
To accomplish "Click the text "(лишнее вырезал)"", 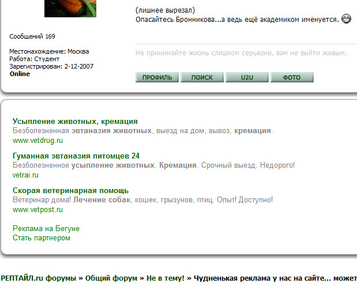I will click(166, 10).
